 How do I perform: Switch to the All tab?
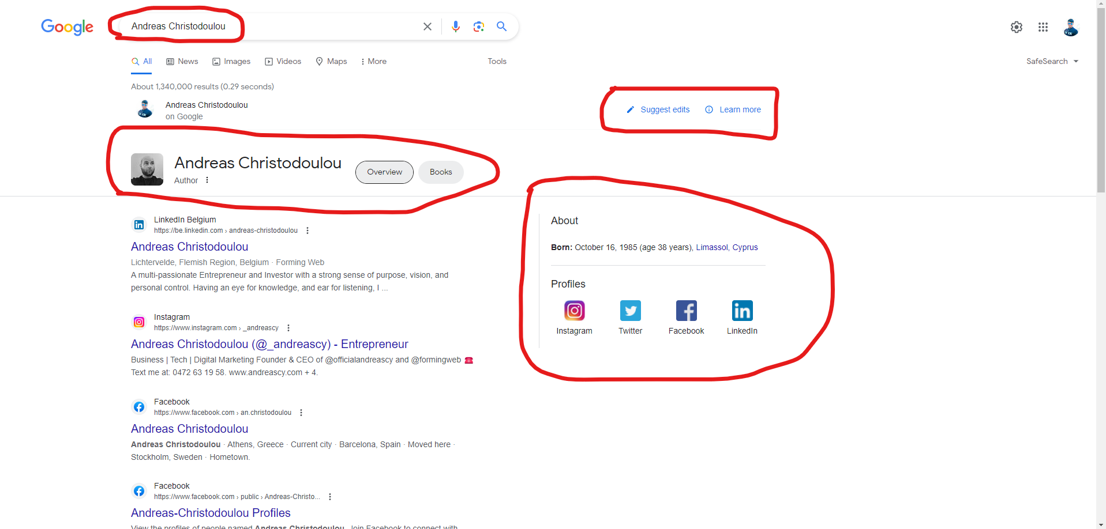click(x=141, y=61)
